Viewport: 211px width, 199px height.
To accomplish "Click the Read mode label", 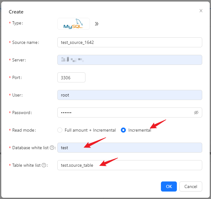I will pos(23,130).
